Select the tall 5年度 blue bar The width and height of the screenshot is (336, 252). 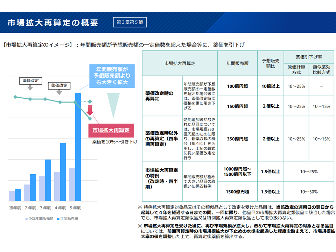78,147
